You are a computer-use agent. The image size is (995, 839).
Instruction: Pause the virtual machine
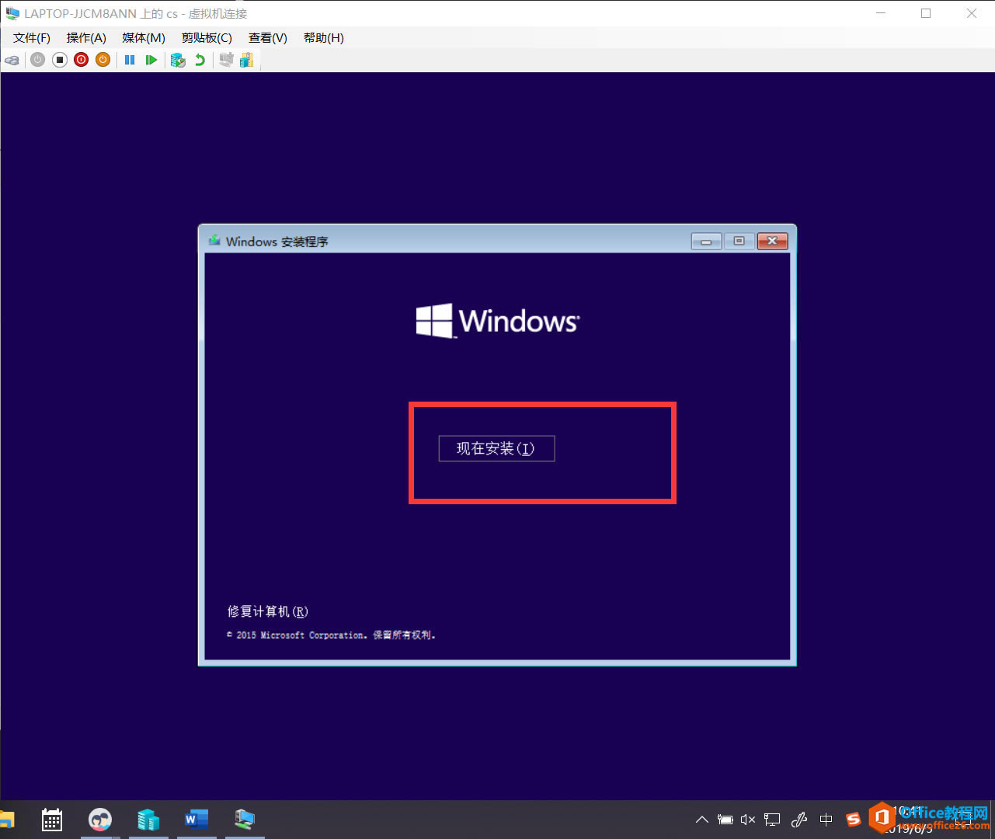(130, 60)
